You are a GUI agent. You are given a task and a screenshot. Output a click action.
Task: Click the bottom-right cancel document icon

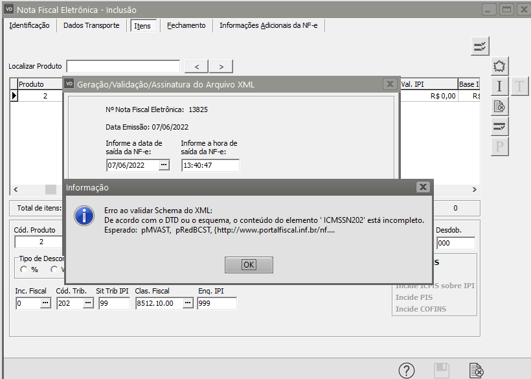click(476, 371)
